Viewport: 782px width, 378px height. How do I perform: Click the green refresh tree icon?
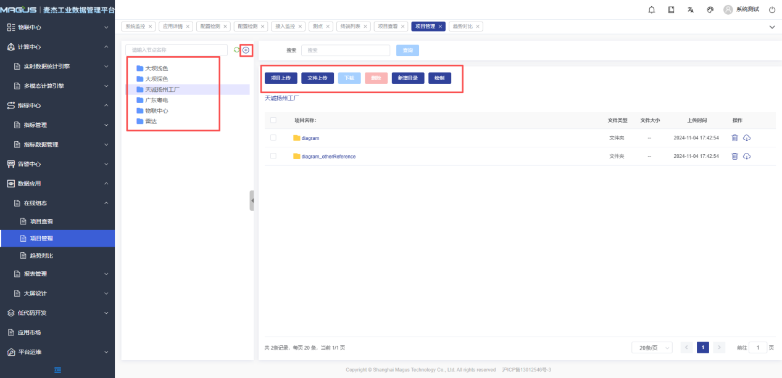tap(236, 50)
